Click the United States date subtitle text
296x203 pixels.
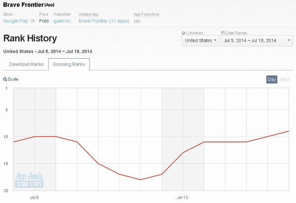point(47,51)
